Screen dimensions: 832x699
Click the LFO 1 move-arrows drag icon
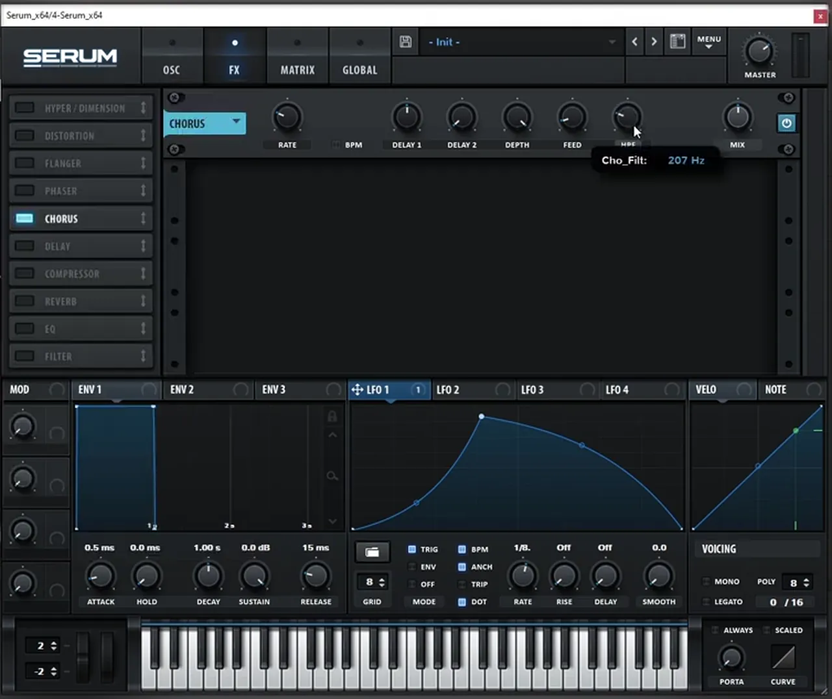[x=357, y=390]
